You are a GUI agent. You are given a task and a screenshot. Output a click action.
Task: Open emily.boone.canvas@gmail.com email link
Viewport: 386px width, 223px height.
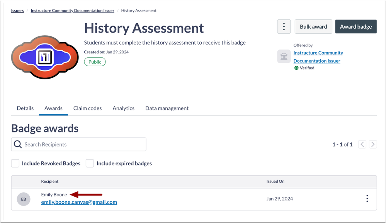point(79,202)
